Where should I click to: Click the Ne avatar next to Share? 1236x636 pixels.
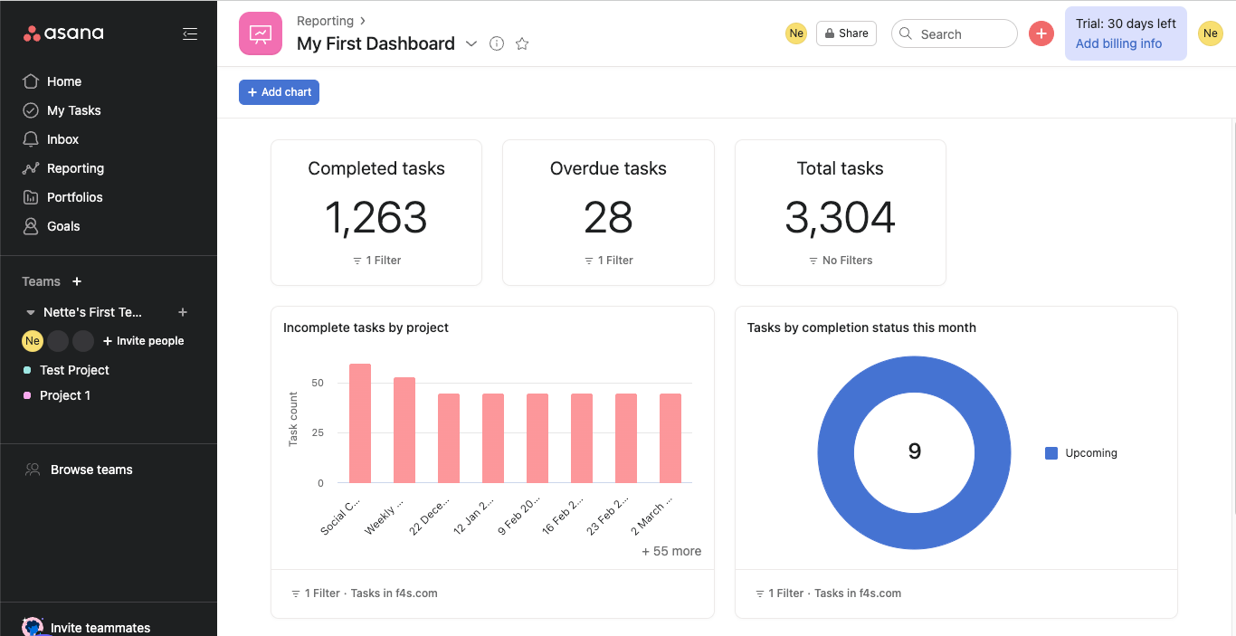796,33
